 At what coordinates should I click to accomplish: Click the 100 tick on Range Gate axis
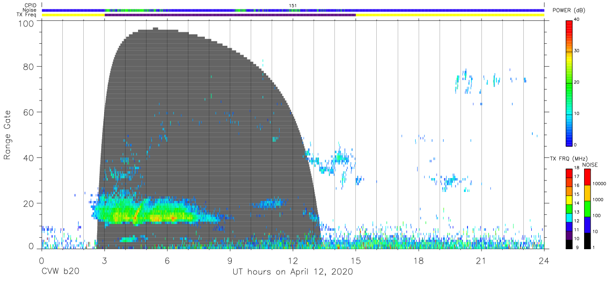27,23
